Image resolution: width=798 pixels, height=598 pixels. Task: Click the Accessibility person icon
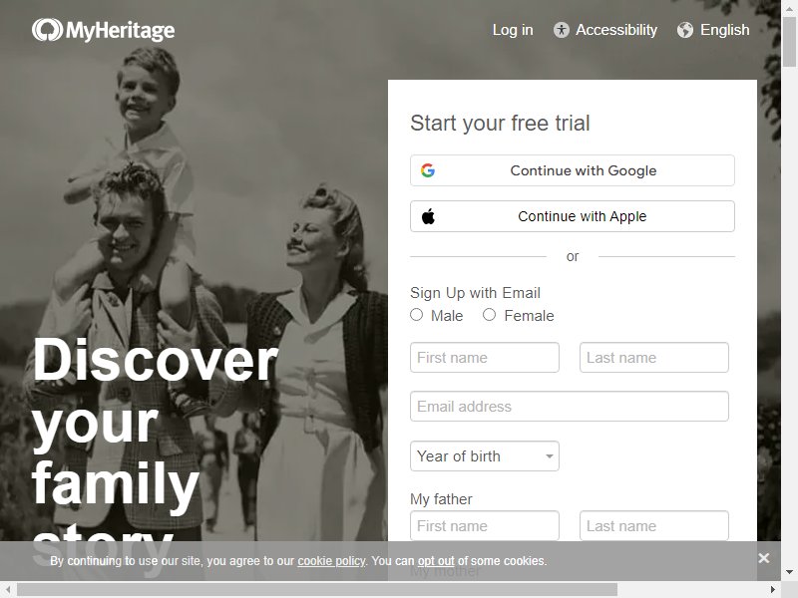pos(561,30)
